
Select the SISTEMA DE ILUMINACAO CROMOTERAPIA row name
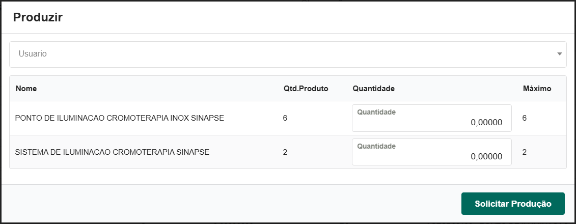click(112, 152)
